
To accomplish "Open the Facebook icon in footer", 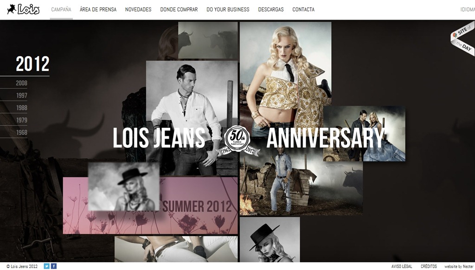I will [54, 266].
